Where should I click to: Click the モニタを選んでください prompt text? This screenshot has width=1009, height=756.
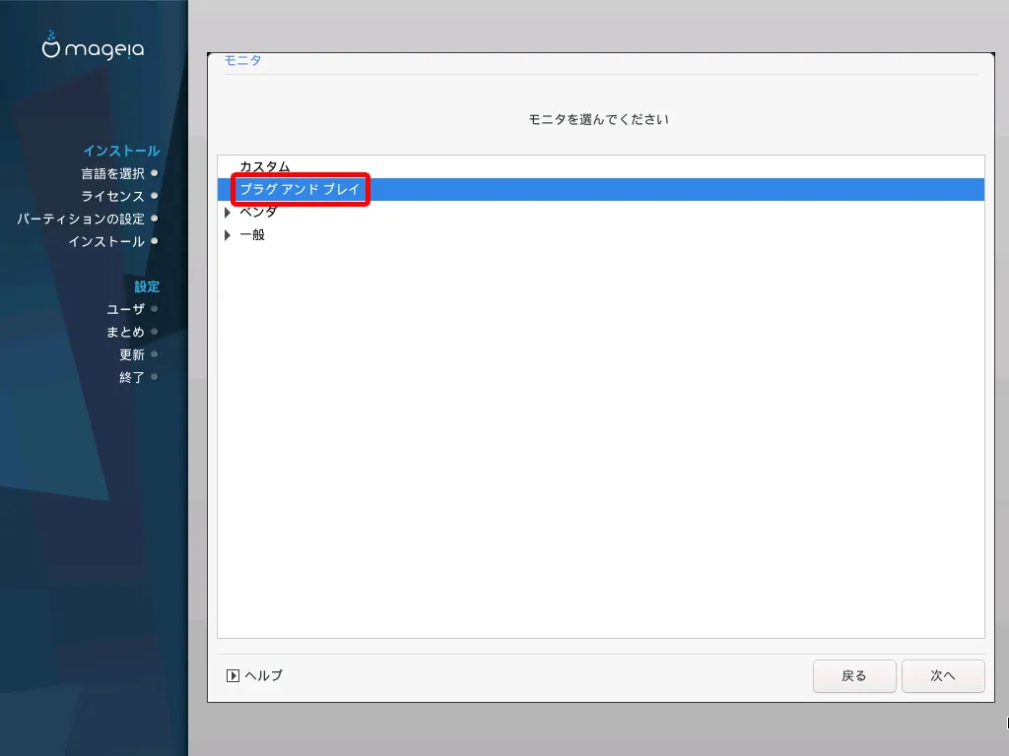(x=598, y=119)
